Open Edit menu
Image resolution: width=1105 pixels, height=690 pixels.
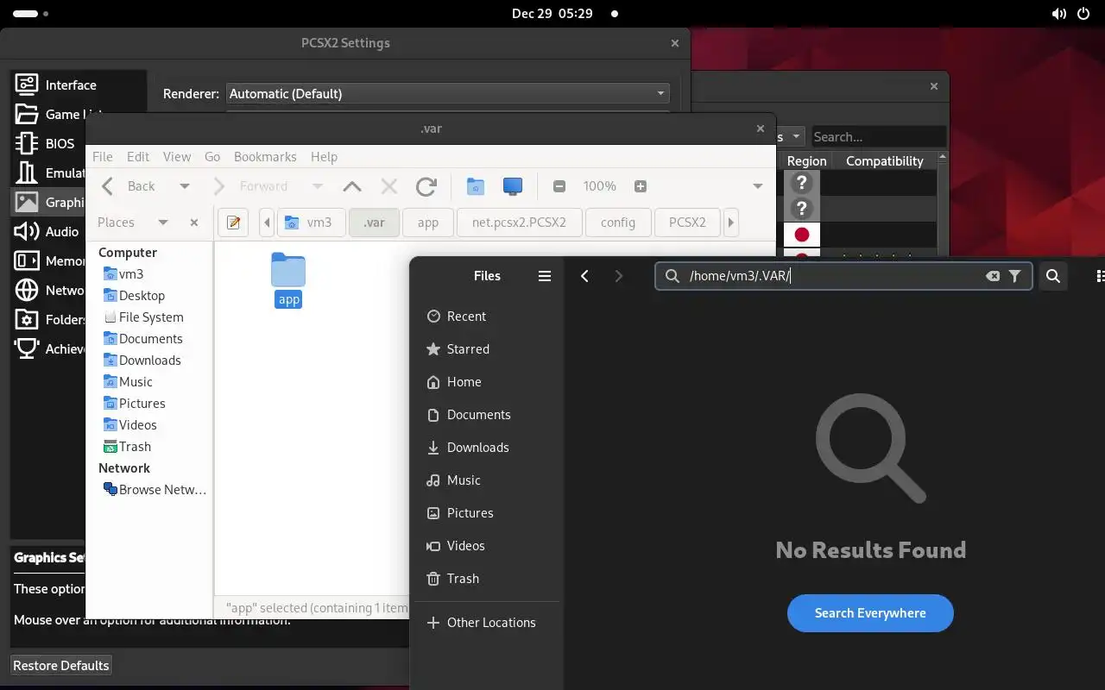[138, 157]
